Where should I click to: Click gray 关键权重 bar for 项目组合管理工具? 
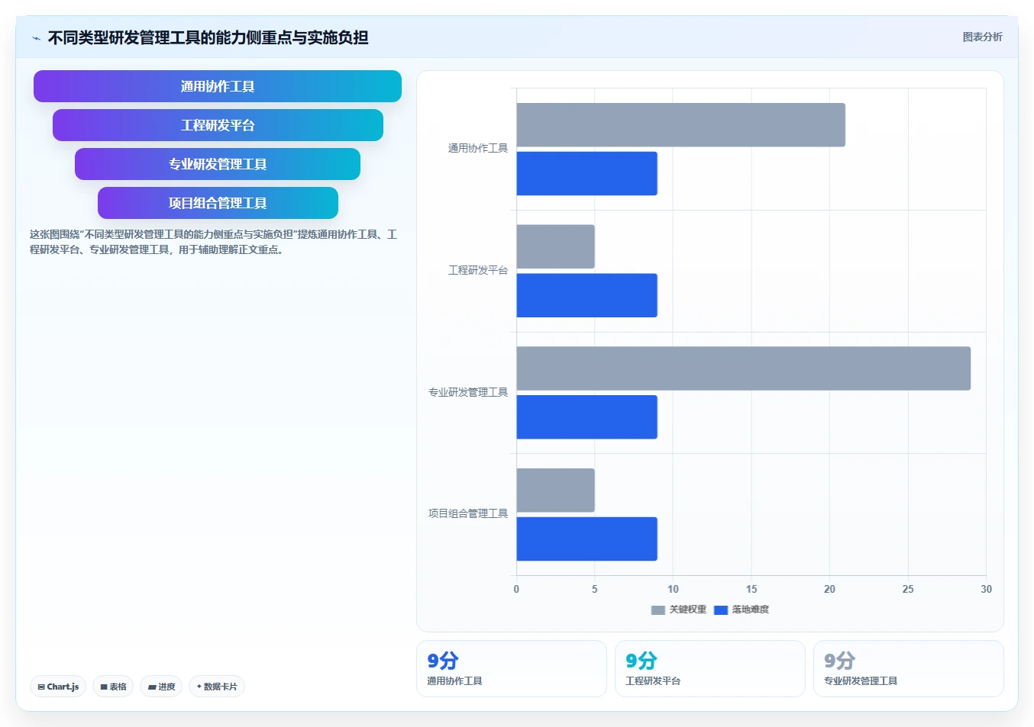556,491
